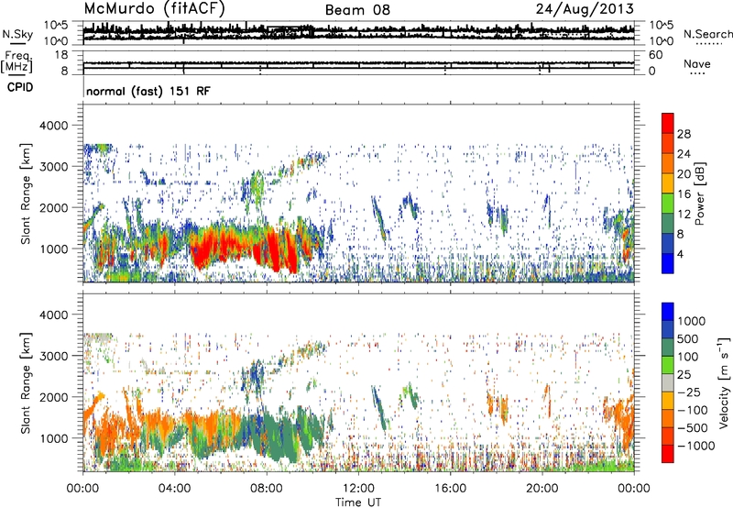
Task: Click the 2000 tick on power panel axis
Action: [53, 207]
